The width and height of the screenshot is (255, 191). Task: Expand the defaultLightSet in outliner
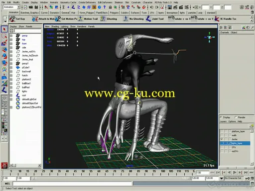11,99
